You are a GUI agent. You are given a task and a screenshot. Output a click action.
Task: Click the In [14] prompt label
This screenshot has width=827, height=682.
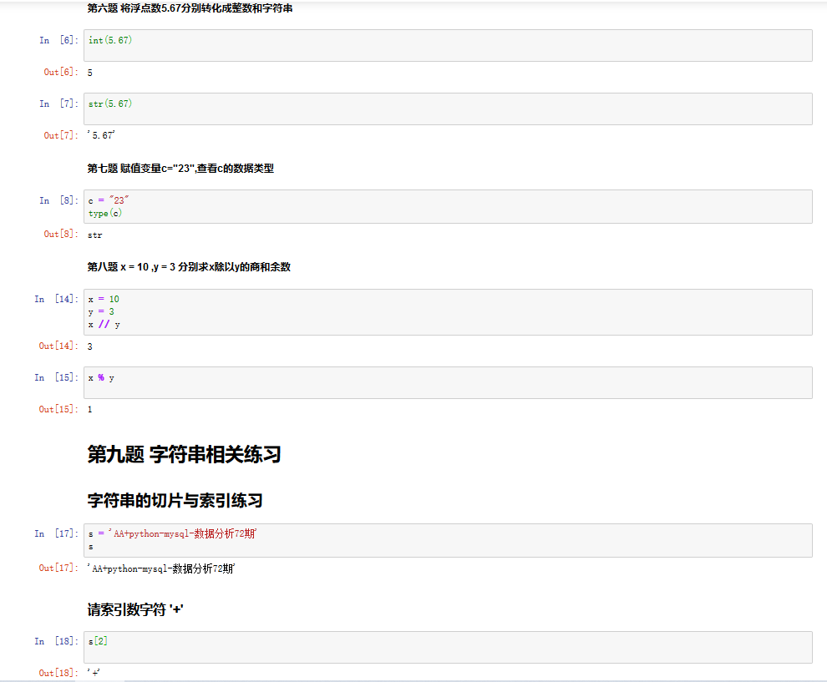[x=57, y=299]
